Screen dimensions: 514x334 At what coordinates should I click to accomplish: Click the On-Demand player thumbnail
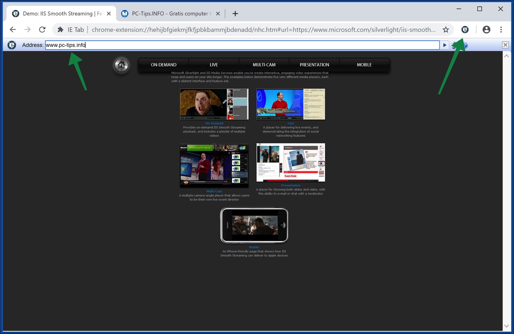[214, 104]
